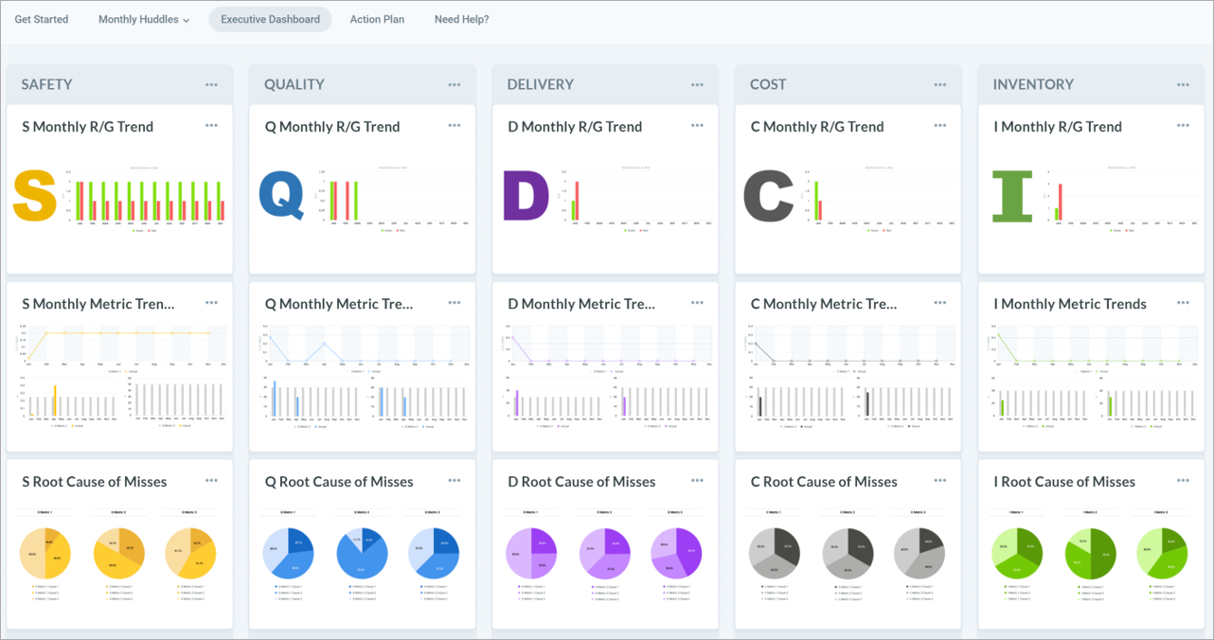Open options for the Q Root Cause of Misses card

pos(454,481)
